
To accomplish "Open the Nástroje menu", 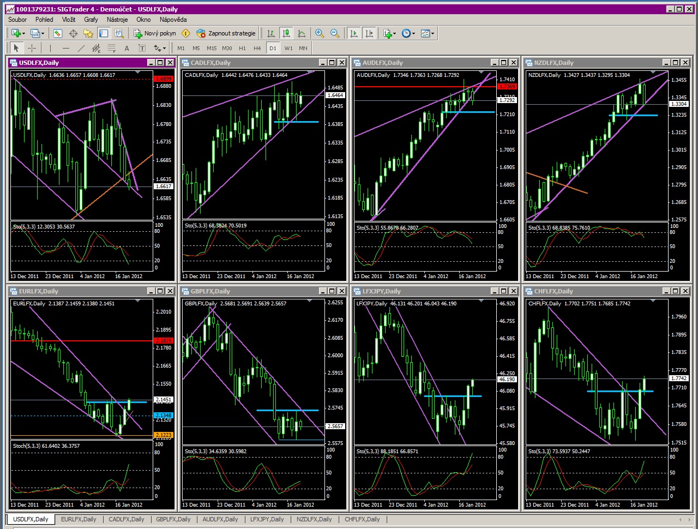I will [x=117, y=20].
